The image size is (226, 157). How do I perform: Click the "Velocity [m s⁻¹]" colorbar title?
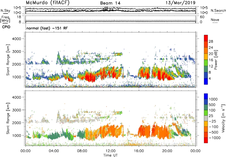click(223, 118)
